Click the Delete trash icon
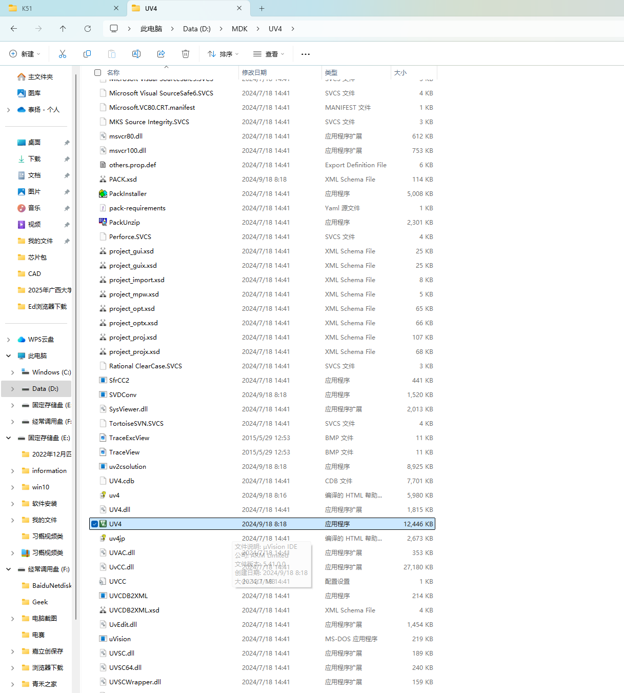Image resolution: width=624 pixels, height=693 pixels. pos(186,54)
